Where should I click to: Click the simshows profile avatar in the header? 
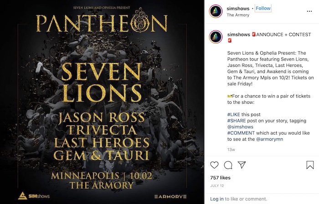[x=216, y=11]
